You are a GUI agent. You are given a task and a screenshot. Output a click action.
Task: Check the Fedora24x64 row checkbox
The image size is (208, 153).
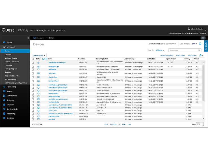[33, 91]
